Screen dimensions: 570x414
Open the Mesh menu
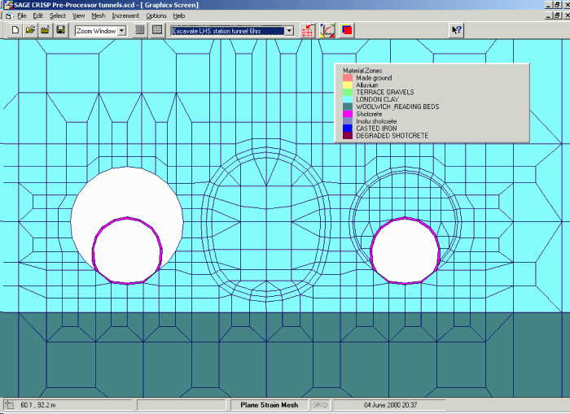99,16
